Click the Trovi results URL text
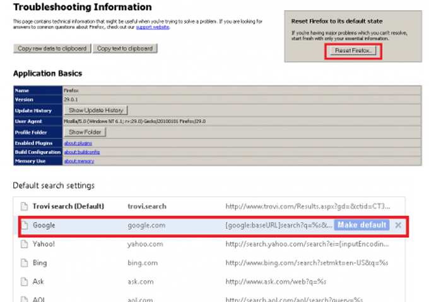This screenshot has width=429, height=302. pos(308,206)
